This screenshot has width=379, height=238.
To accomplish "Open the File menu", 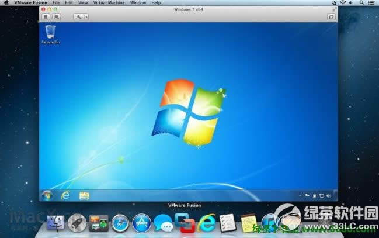I will (56, 3).
